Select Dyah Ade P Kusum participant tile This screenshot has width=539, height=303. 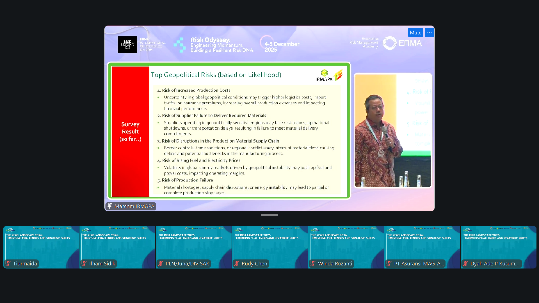[498, 247]
